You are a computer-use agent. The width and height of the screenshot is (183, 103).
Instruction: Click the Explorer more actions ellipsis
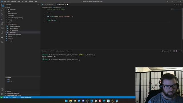[x=38, y=5]
